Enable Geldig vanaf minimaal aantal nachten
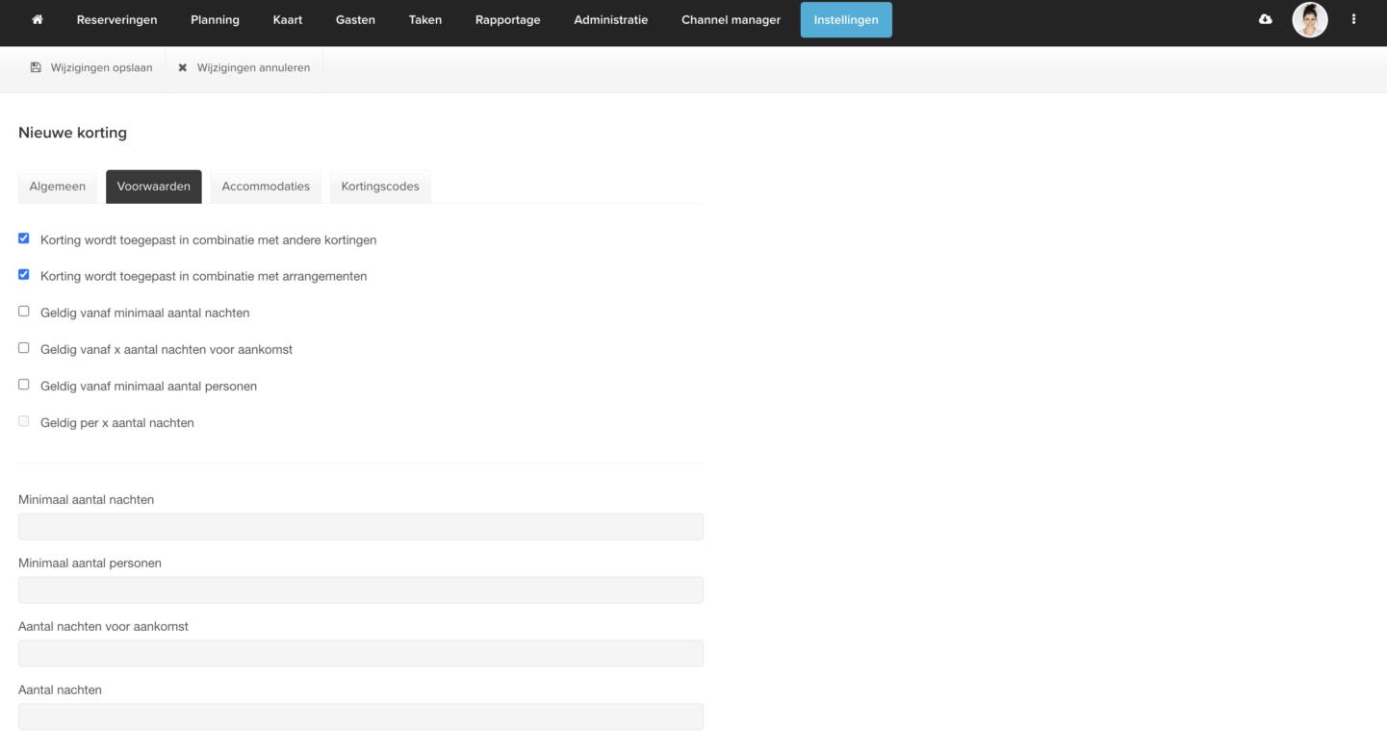Image resolution: width=1387 pixels, height=752 pixels. point(24,312)
